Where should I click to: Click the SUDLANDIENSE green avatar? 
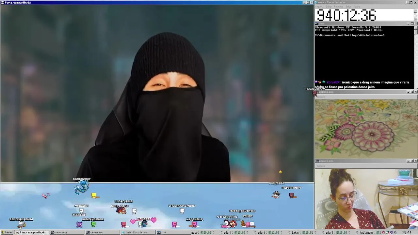click(93, 224)
